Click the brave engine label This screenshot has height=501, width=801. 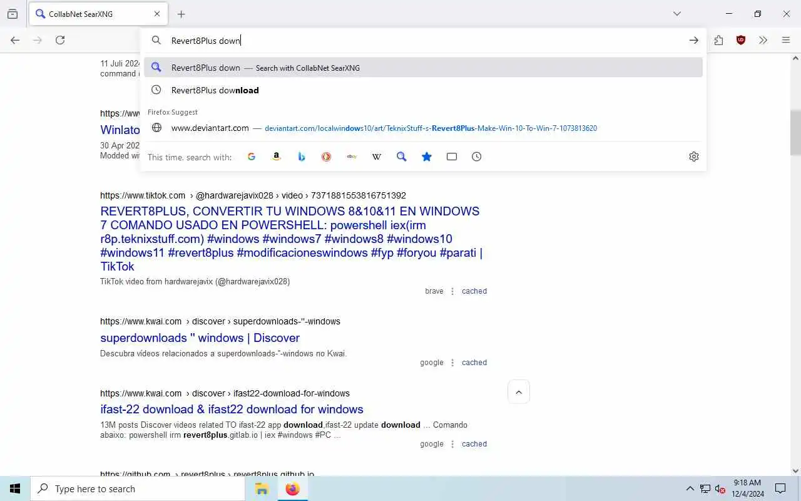pos(434,291)
